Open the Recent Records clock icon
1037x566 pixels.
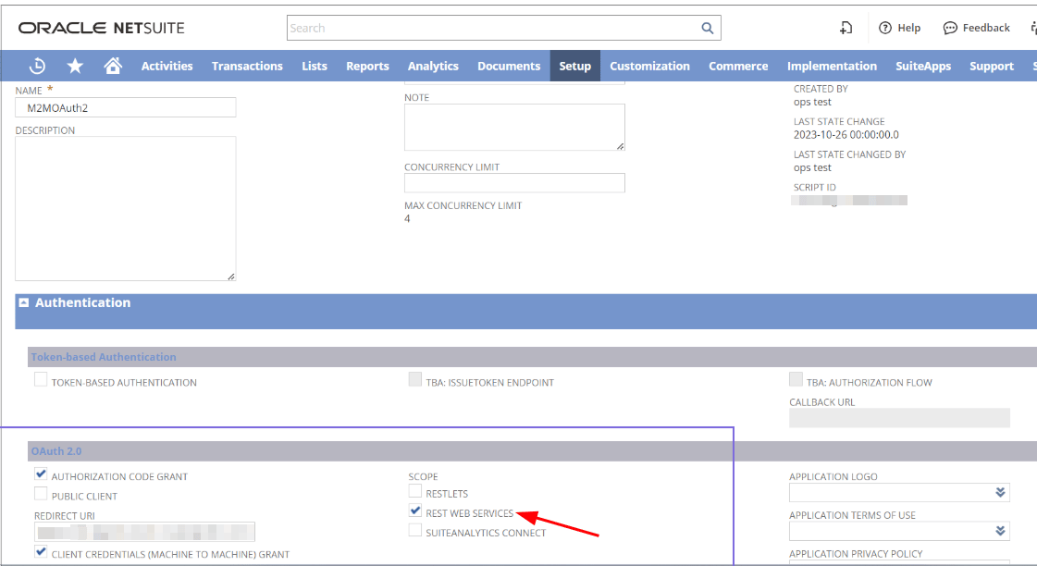(x=38, y=66)
